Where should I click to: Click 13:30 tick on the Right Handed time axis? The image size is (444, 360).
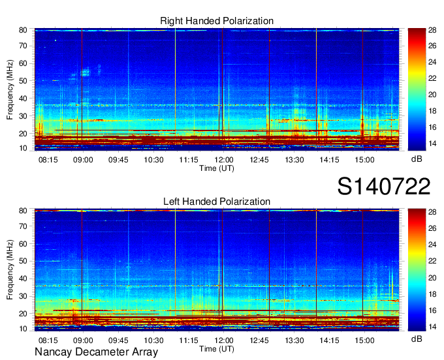[x=294, y=160]
